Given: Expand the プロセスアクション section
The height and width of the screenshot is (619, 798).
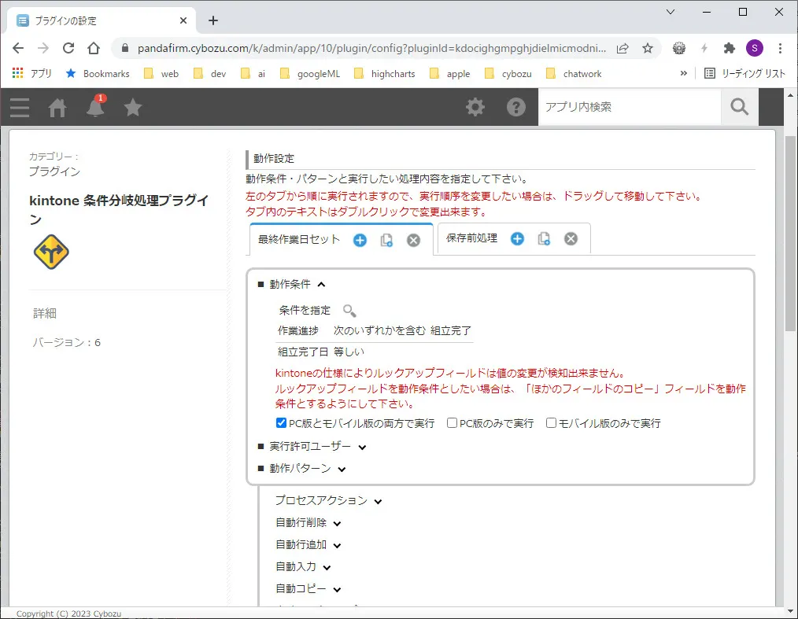Looking at the screenshot, I should click(x=378, y=500).
